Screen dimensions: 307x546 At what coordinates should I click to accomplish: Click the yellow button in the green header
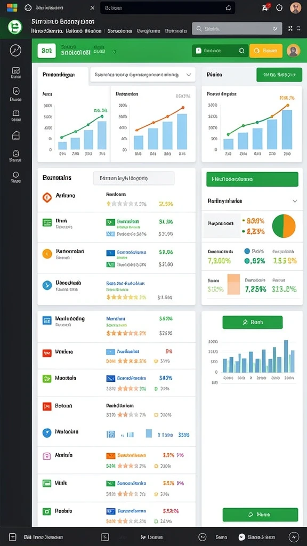[x=266, y=51]
